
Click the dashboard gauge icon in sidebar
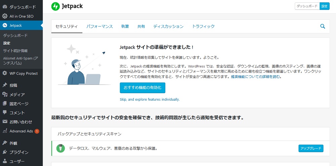[x=5, y=7]
